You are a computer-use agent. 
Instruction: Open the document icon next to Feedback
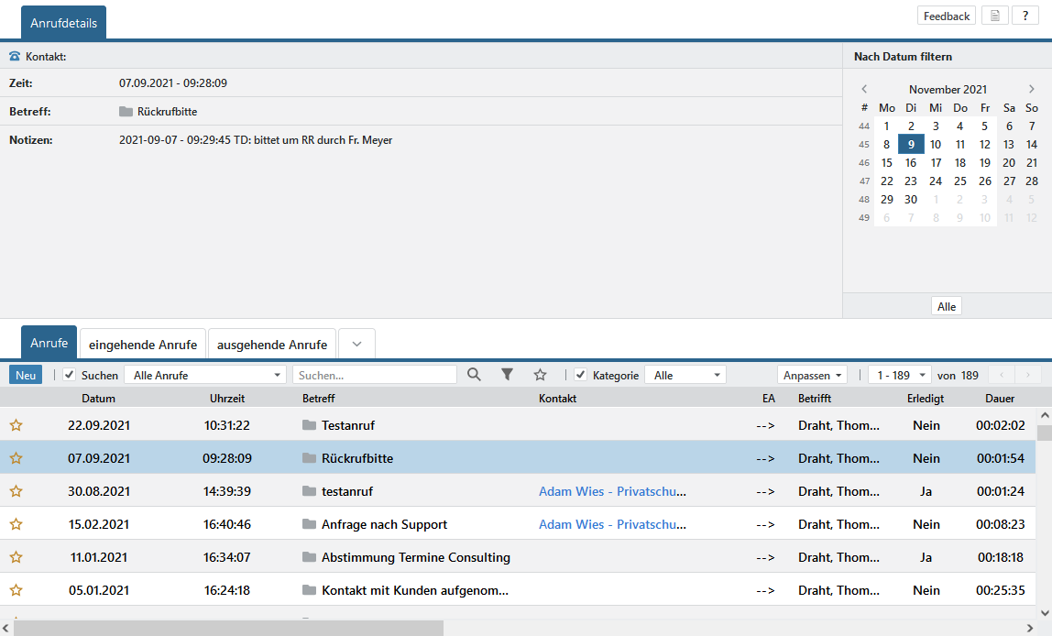(993, 16)
